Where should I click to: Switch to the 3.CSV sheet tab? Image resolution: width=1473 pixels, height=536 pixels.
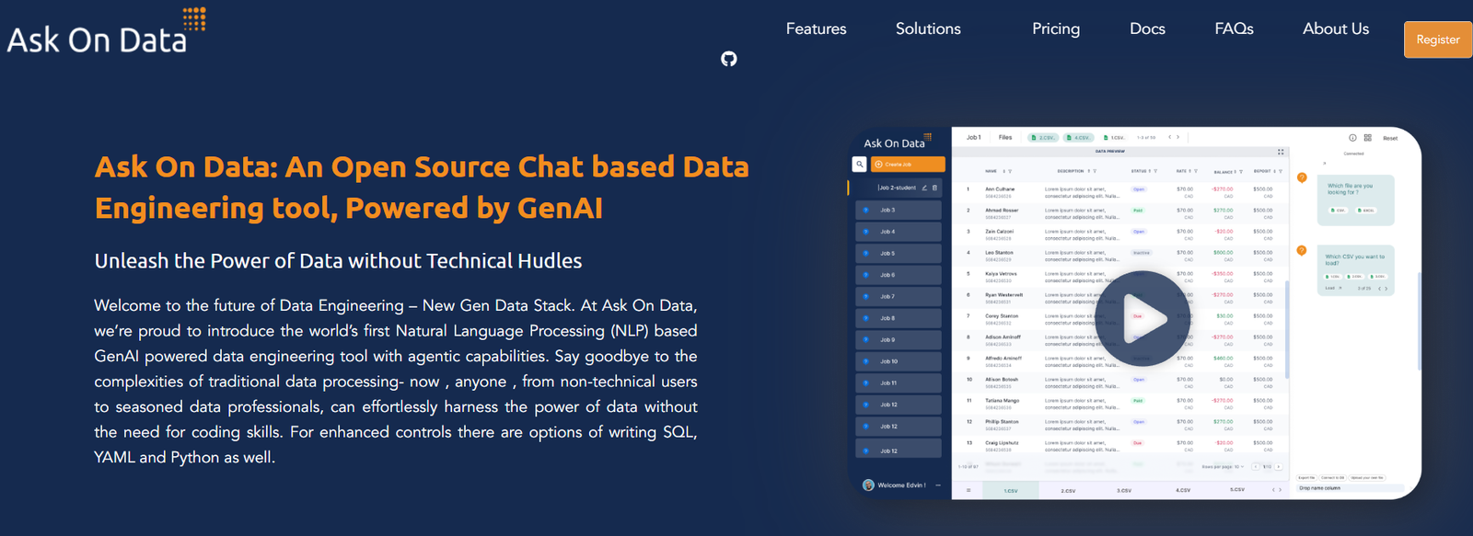click(1124, 491)
